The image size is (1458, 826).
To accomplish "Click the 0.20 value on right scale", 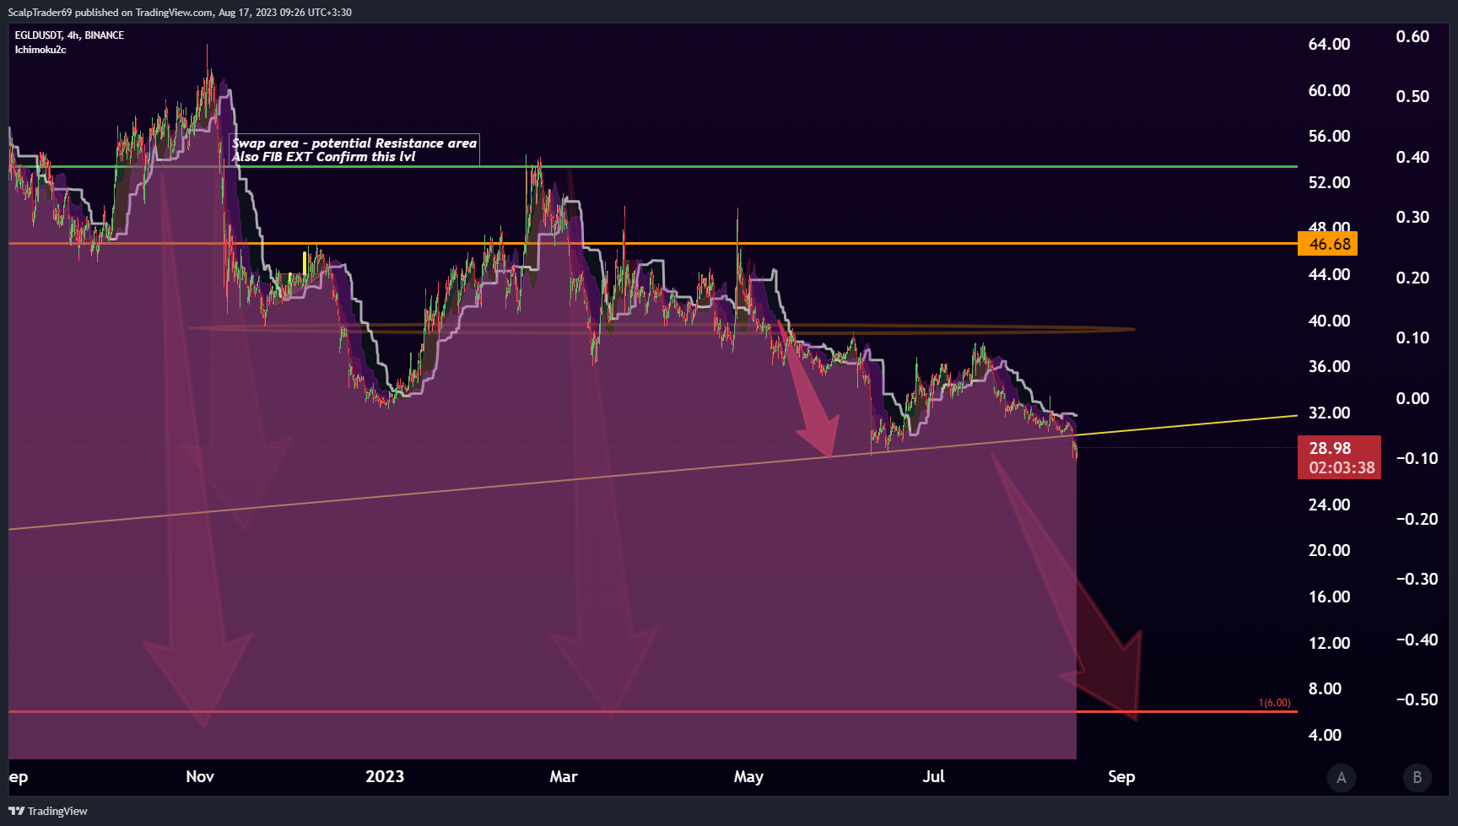I will point(1412,278).
